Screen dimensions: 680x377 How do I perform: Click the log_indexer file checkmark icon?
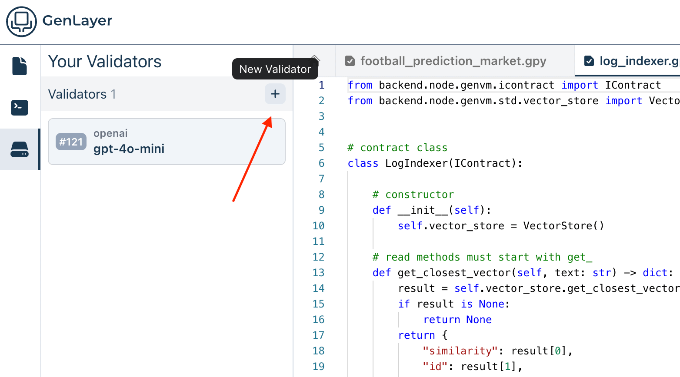[589, 61]
